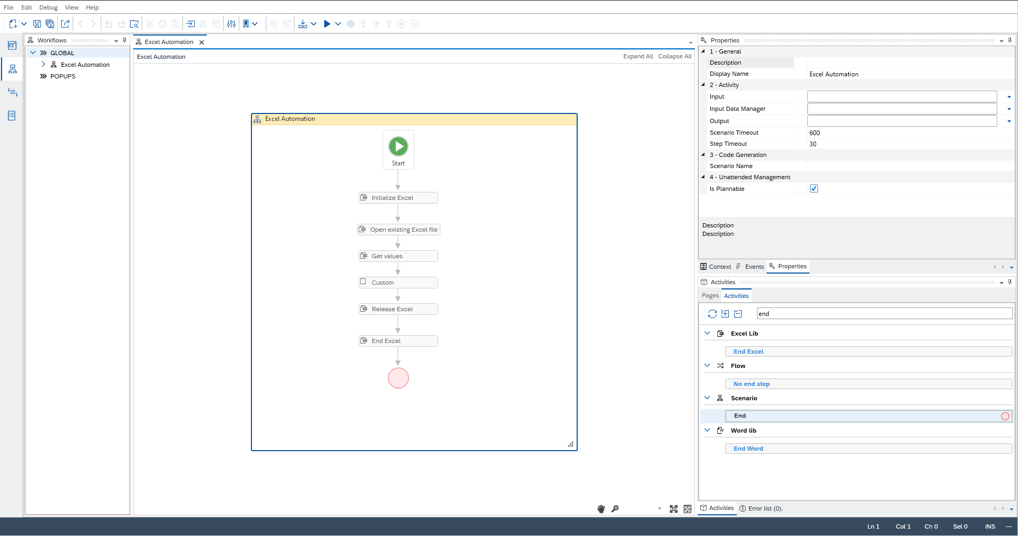The image size is (1018, 536).
Task: Open the settings sliders toolbar icon
Action: pos(231,24)
